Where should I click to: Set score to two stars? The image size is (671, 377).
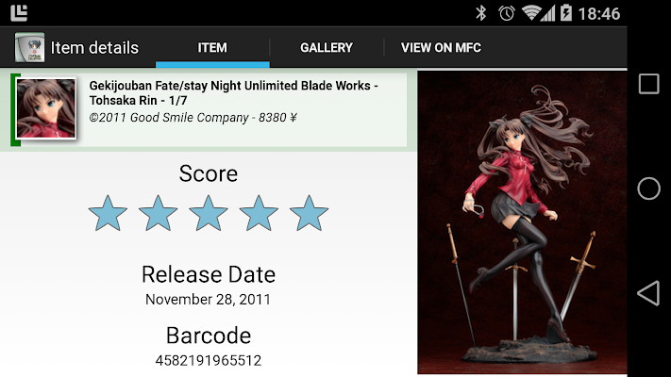pyautogui.click(x=158, y=213)
